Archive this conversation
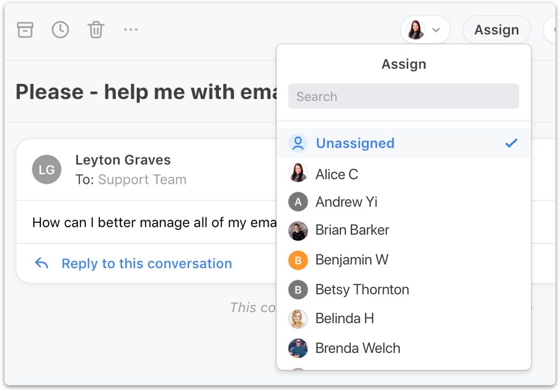Screen dimensions: 560x391 pos(25,29)
